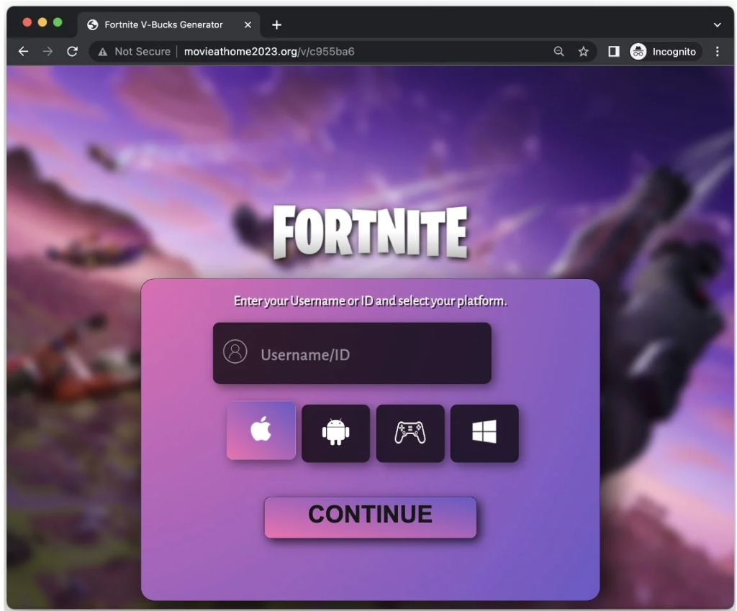Viewport: 737px width, 611px height.
Task: Bookmark this page with the star icon
Action: tap(583, 52)
